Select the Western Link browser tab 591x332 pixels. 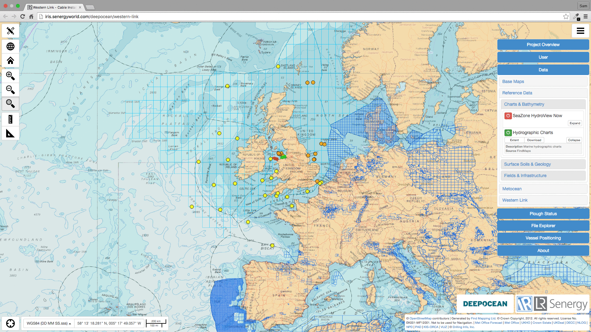click(x=54, y=7)
